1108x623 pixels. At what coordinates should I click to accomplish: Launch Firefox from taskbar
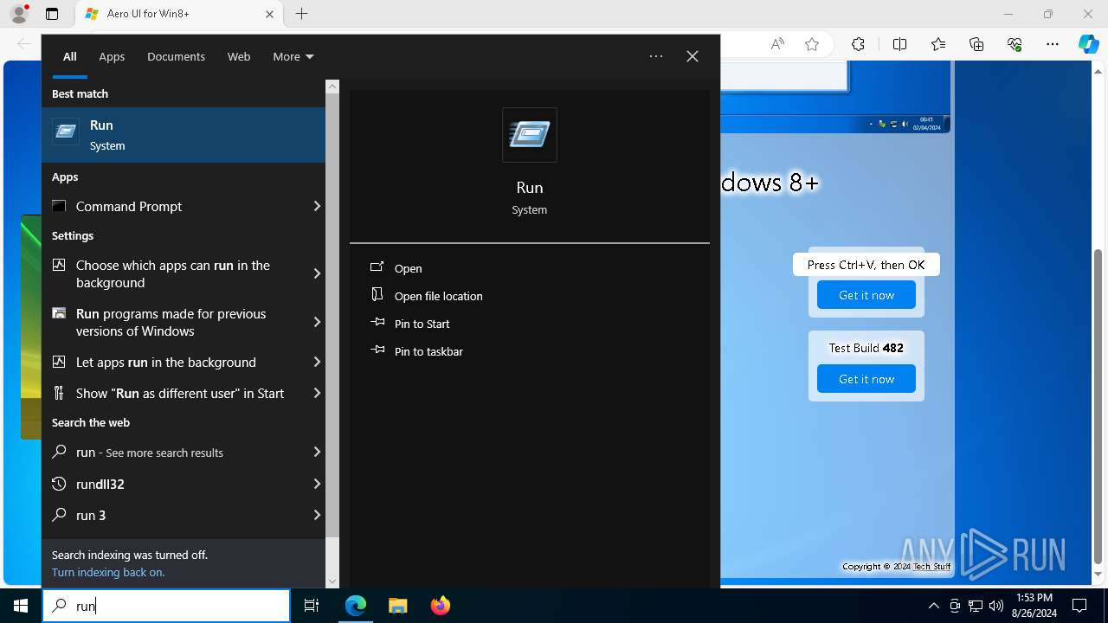440,606
